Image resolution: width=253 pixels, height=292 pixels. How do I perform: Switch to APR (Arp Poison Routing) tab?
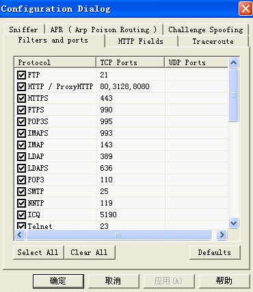[104, 29]
